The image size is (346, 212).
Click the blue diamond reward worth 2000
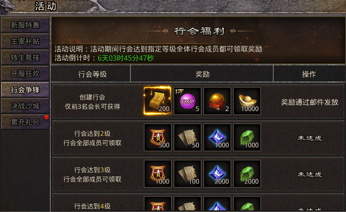pyautogui.click(x=217, y=174)
